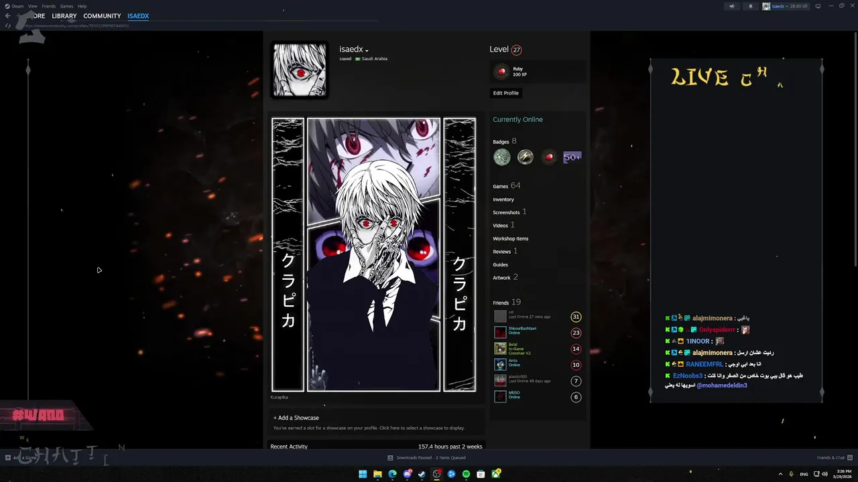Click the right vertical Kurapika banner artwork

click(459, 254)
